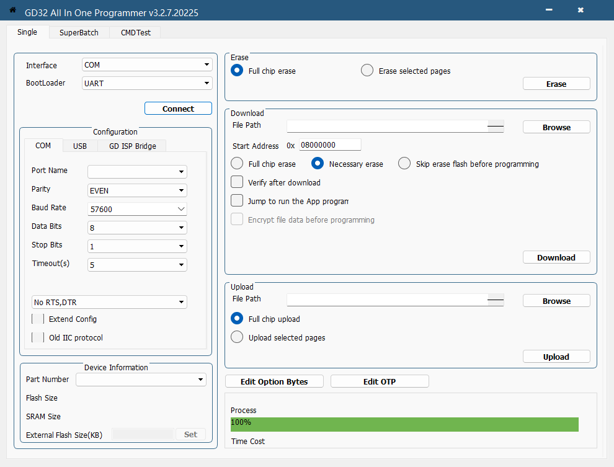This screenshot has width=614, height=467.
Task: Select Full chip erase in Download group
Action: [237, 163]
